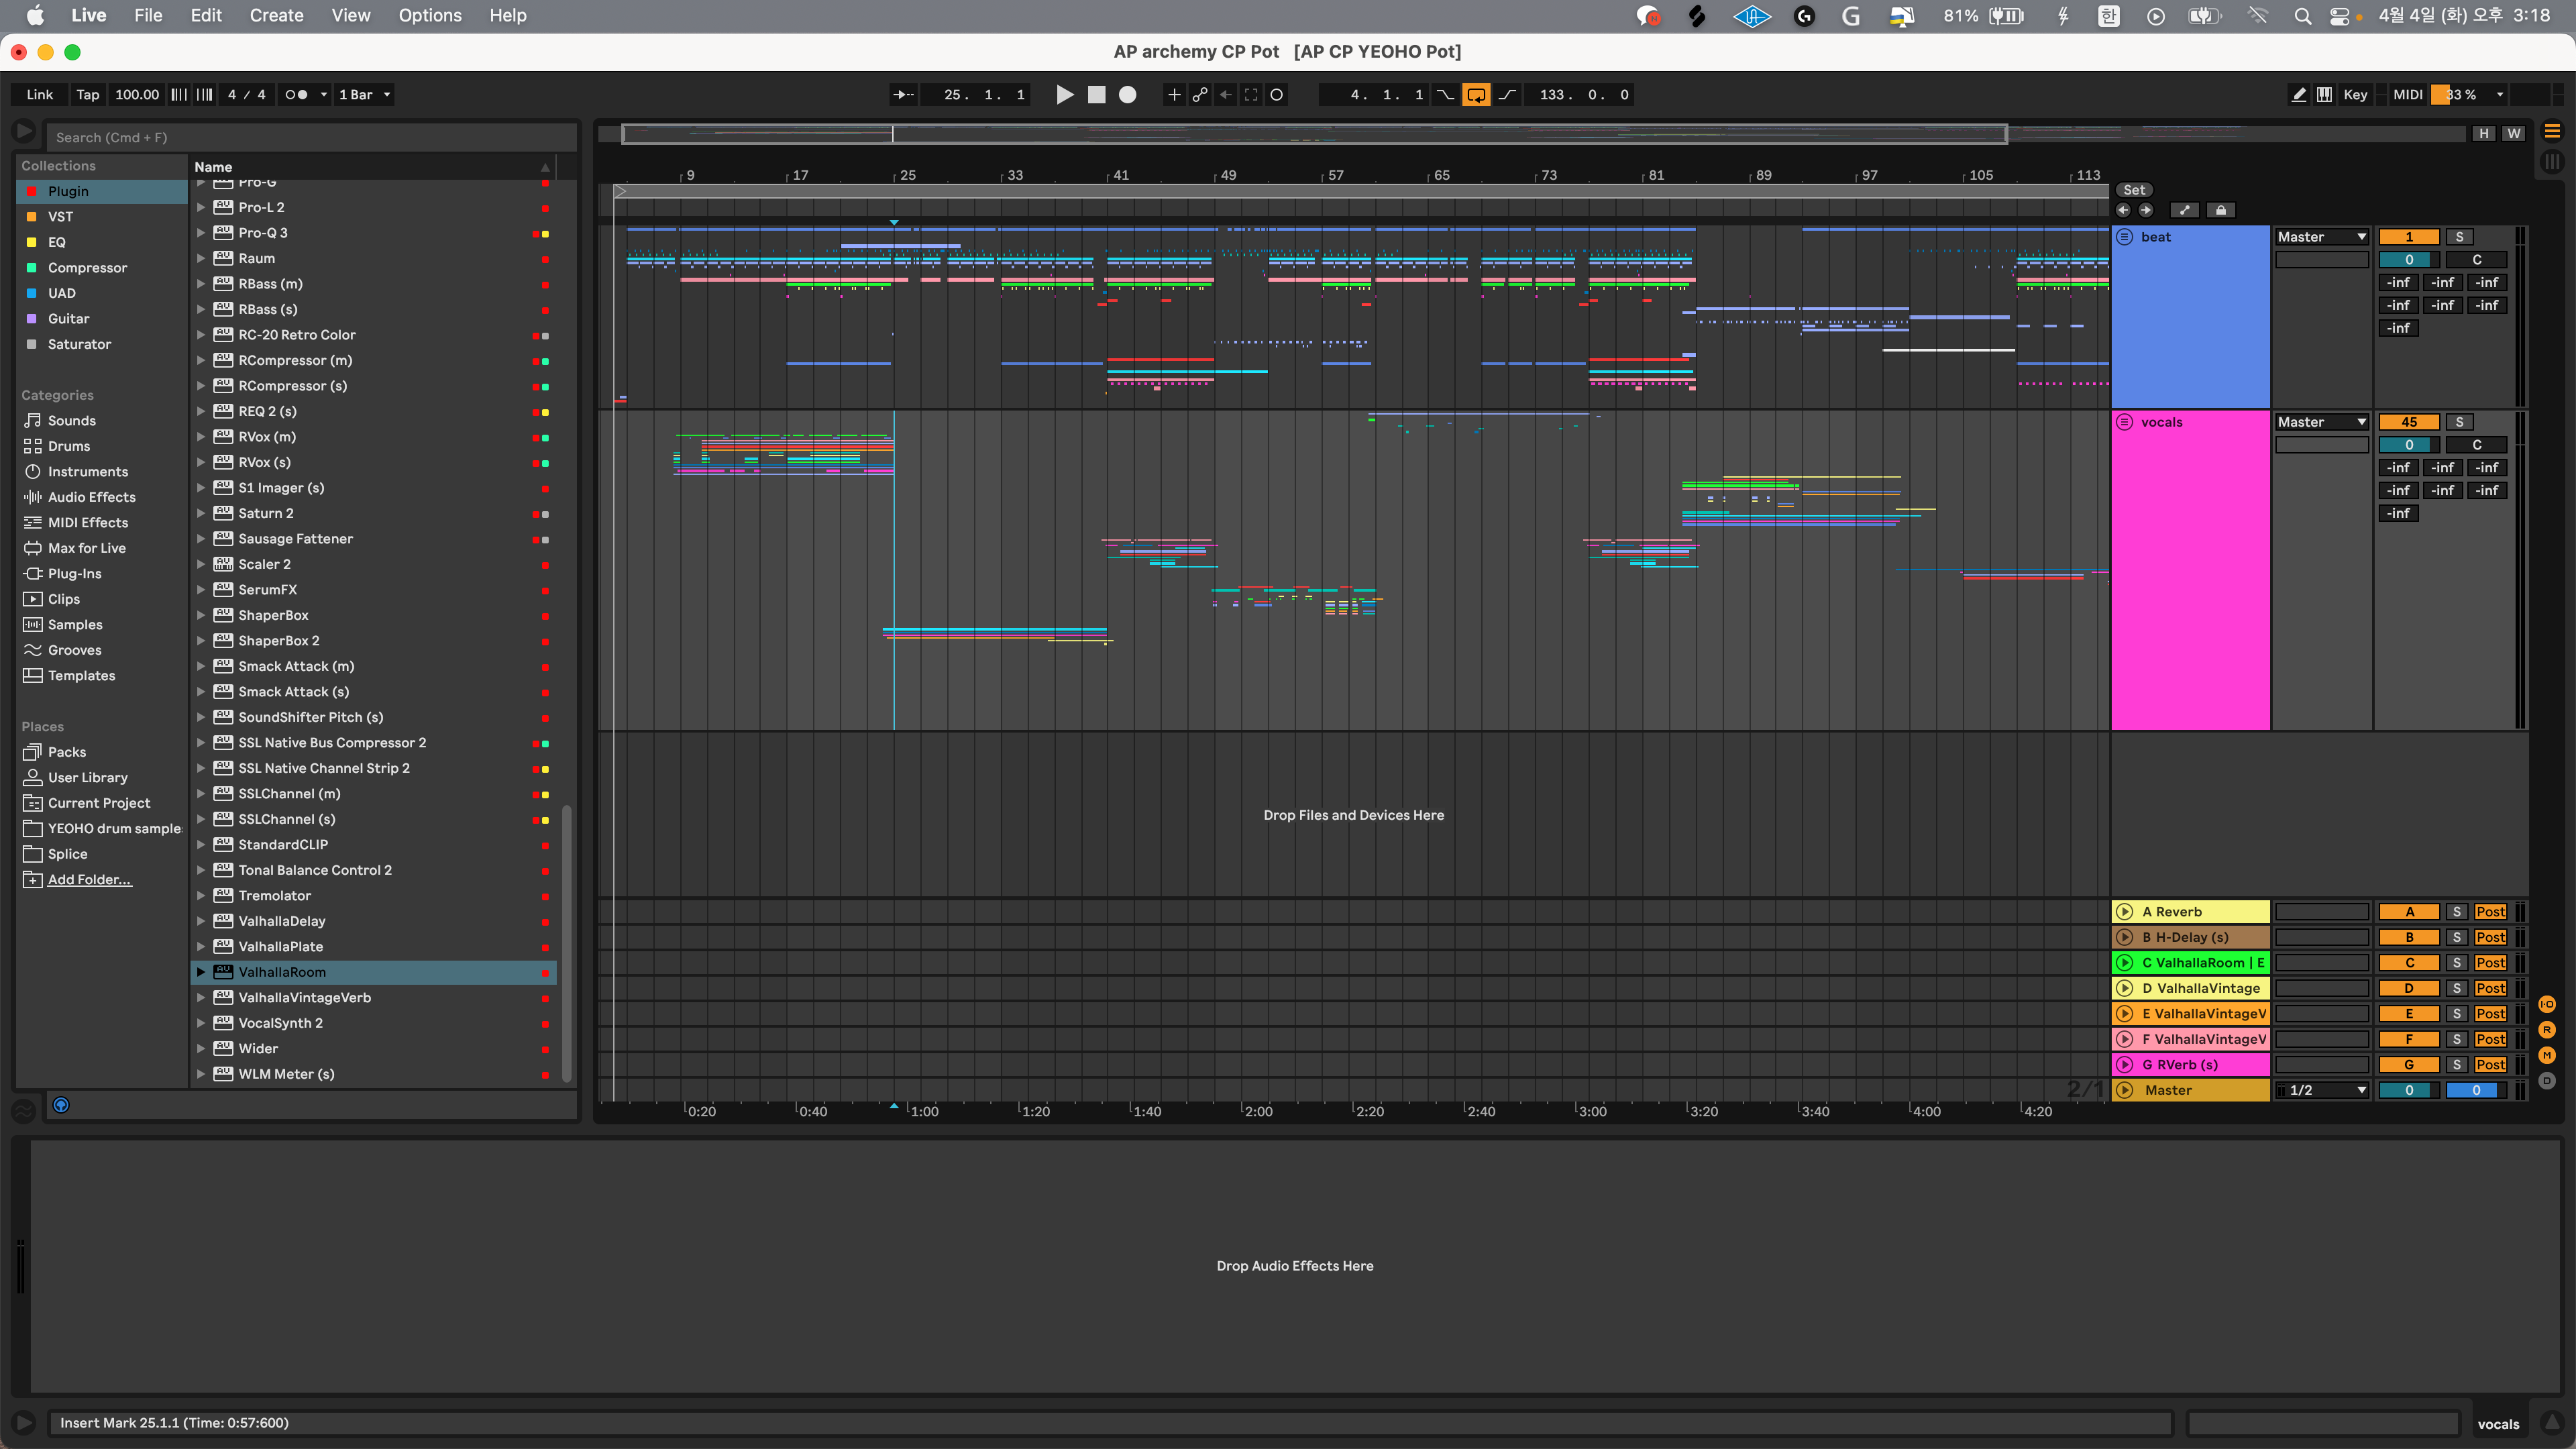2576x1449 pixels.
Task: Click the tempo field 100.00
Action: tap(137, 95)
